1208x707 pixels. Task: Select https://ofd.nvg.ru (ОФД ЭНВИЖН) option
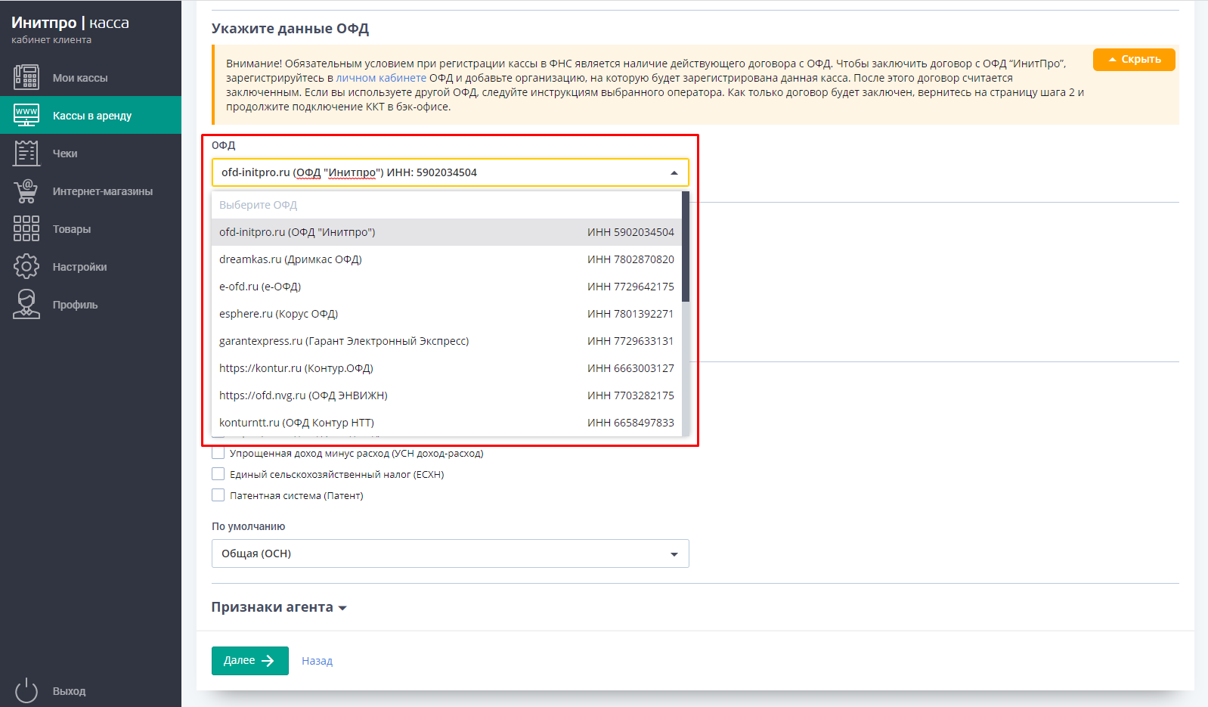(x=447, y=395)
